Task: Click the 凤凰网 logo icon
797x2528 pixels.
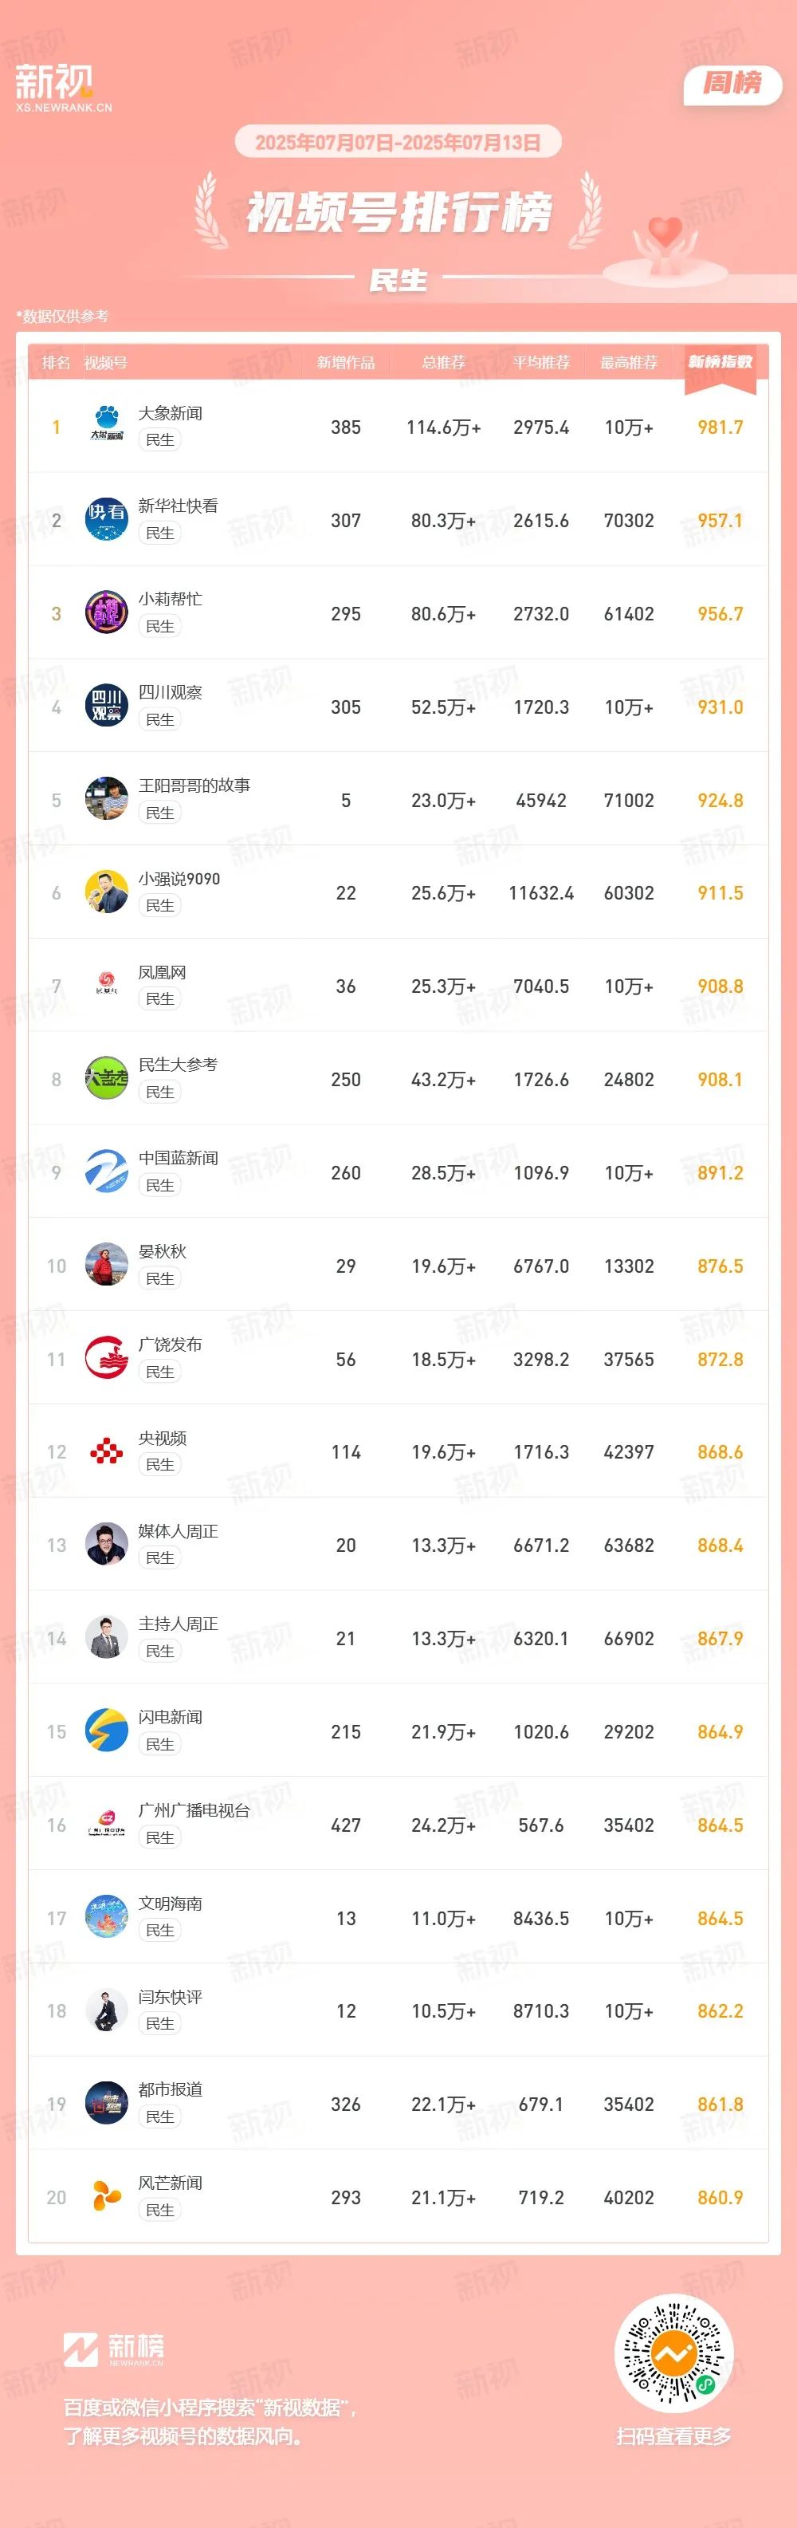Action: [107, 986]
